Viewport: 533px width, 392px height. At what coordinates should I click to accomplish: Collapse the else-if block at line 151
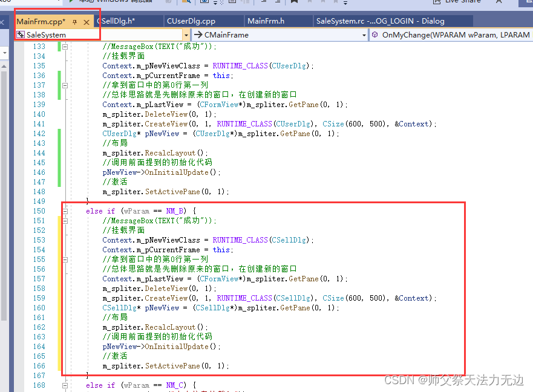coord(65,220)
